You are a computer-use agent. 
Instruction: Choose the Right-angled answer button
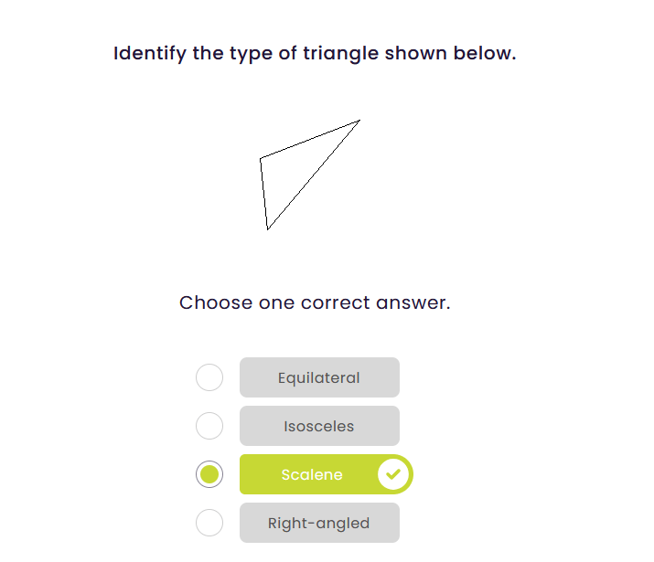point(319,523)
